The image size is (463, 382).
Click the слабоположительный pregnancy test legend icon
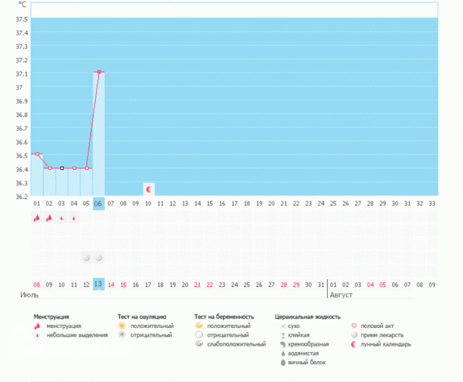tap(200, 345)
